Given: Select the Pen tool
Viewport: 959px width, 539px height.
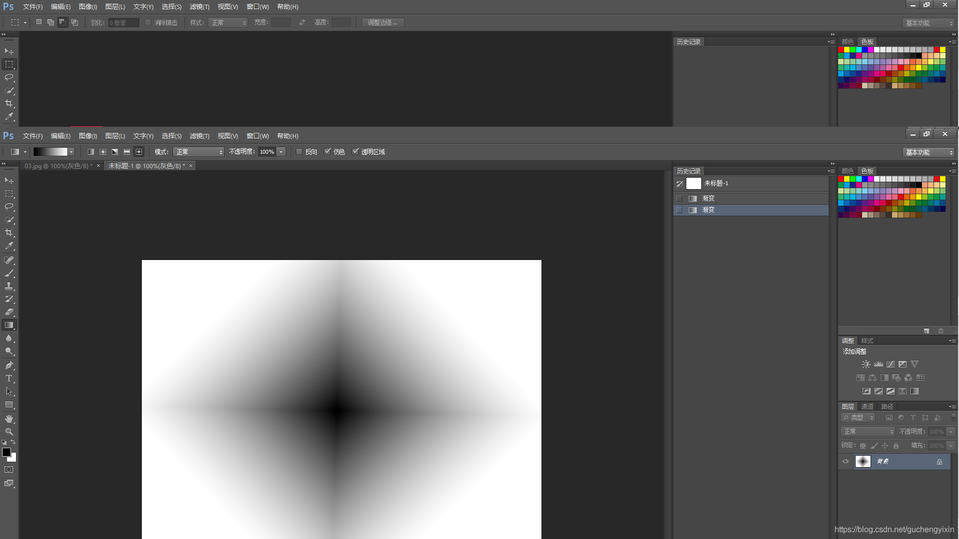Looking at the screenshot, I should click(x=9, y=365).
